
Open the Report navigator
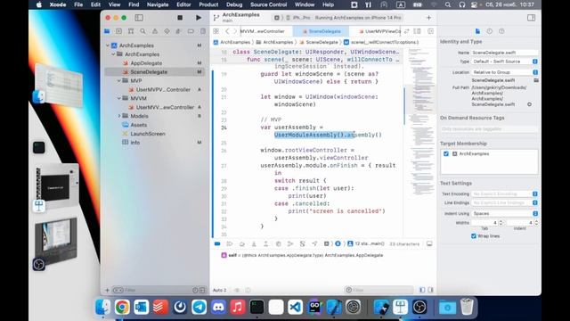[x=203, y=31]
